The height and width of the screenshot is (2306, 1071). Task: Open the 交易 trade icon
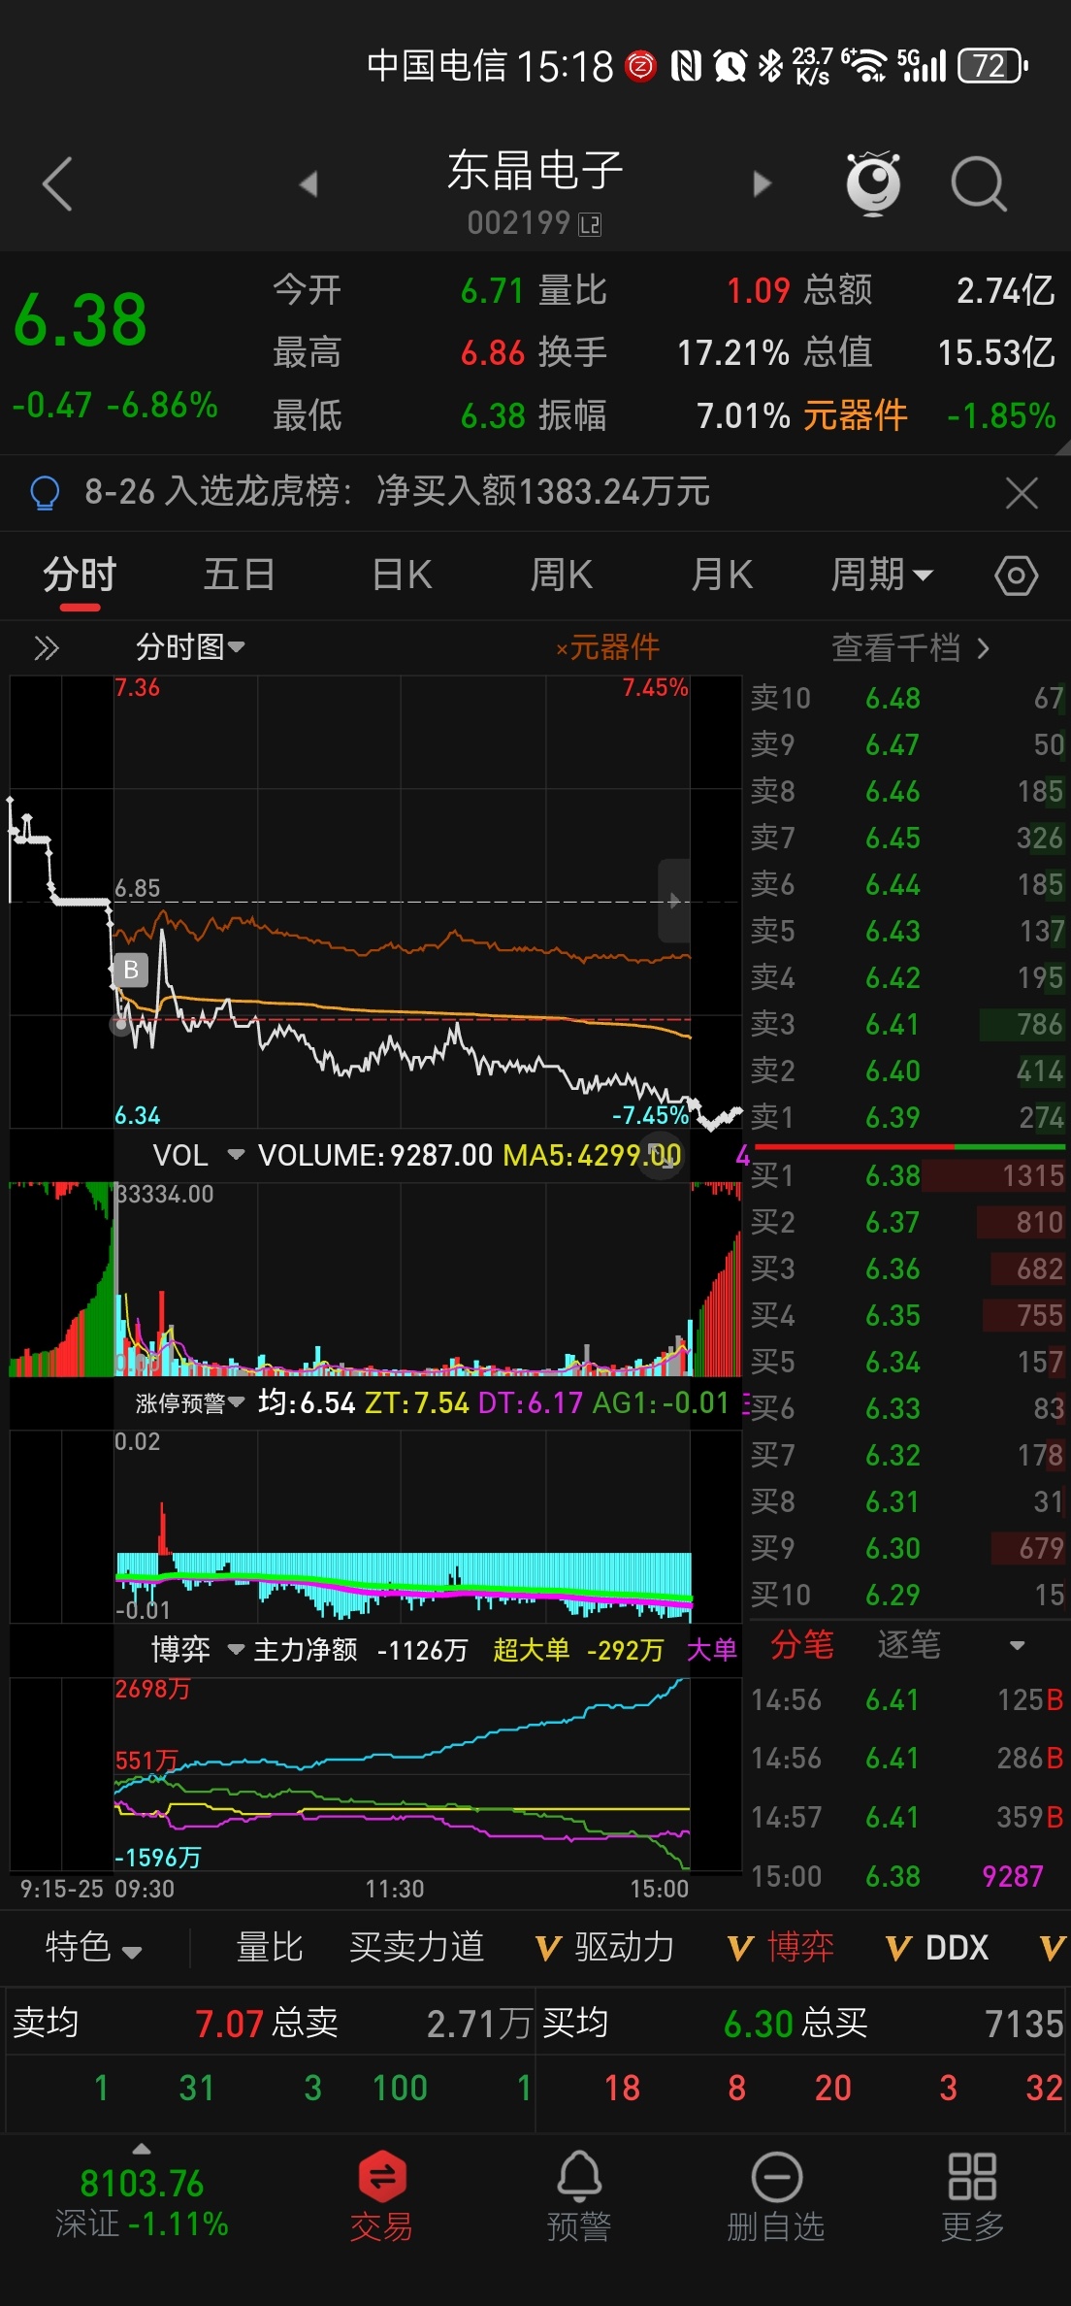click(381, 2196)
